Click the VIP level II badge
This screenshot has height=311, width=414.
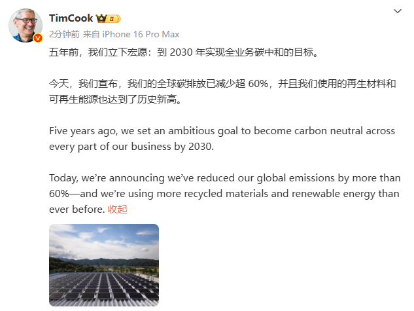pyautogui.click(x=114, y=19)
